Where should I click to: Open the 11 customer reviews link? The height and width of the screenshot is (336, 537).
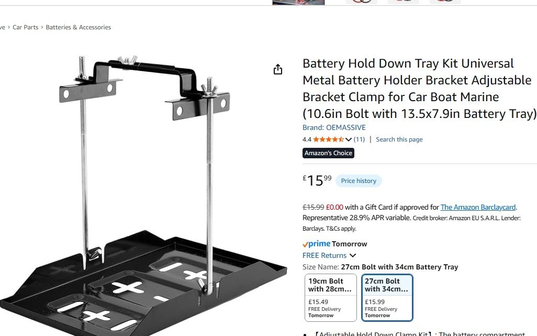point(359,139)
